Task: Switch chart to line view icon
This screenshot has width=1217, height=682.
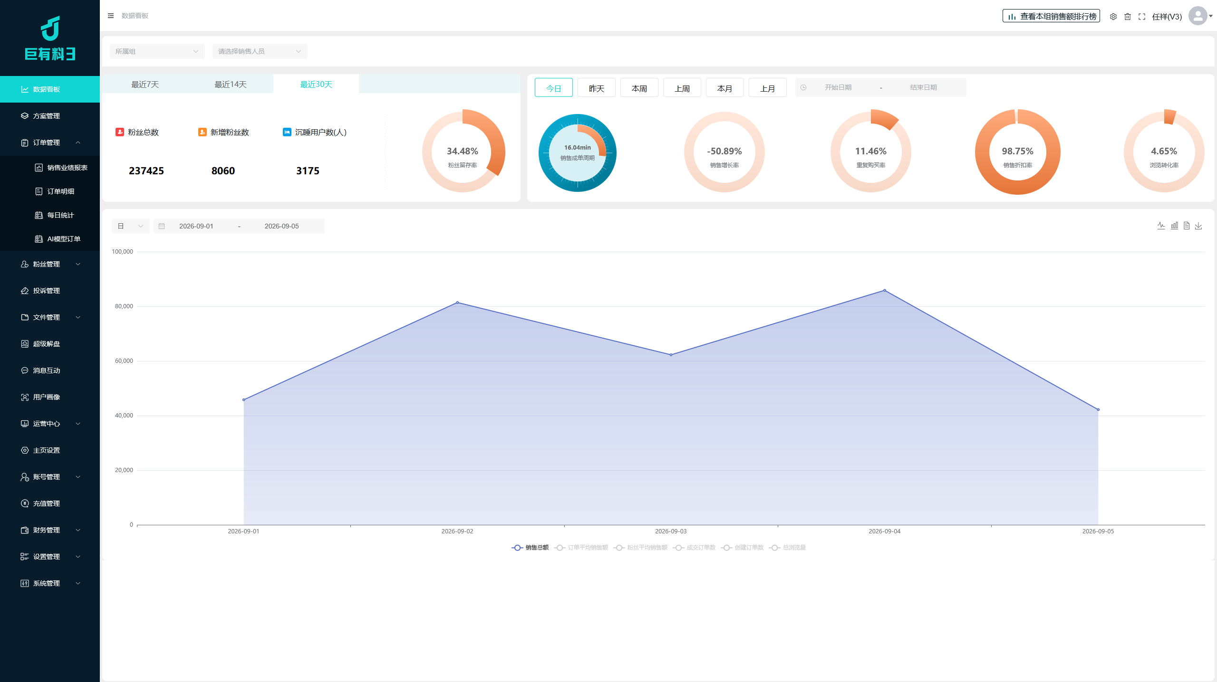Action: (x=1161, y=226)
